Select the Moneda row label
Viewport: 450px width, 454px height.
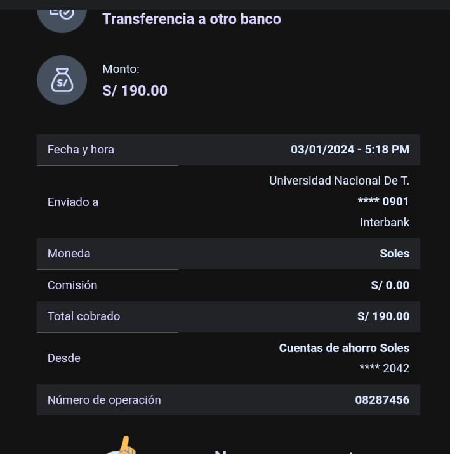(x=69, y=254)
